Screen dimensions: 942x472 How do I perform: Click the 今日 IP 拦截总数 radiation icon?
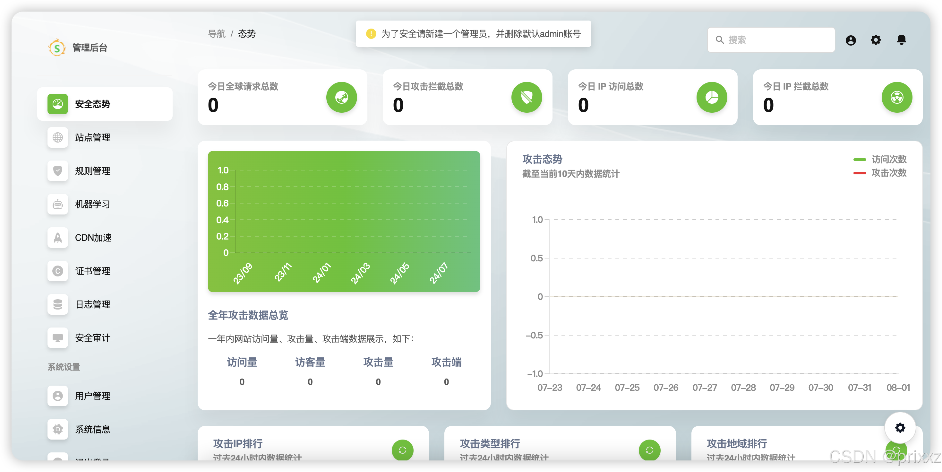897,97
